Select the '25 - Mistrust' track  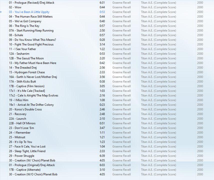(x=17, y=137)
